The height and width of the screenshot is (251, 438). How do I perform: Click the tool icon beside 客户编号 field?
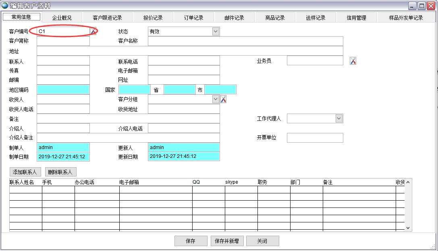(x=93, y=31)
